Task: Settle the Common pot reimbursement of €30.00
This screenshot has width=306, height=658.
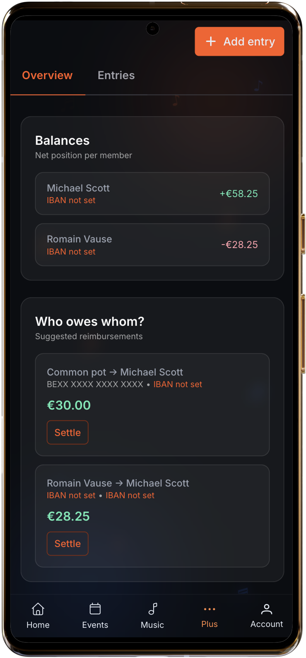Action: click(x=67, y=432)
